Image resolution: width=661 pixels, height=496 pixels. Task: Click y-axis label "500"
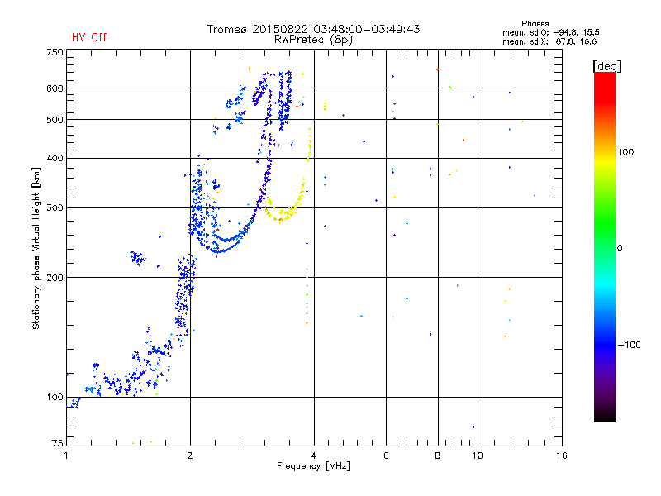click(x=55, y=120)
